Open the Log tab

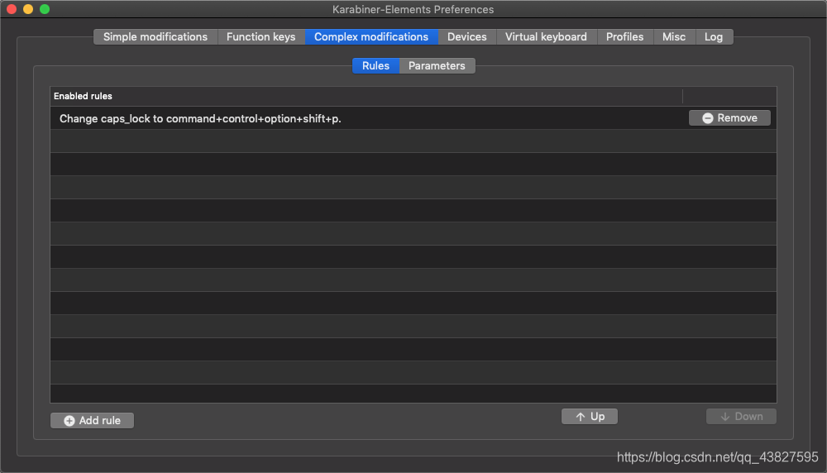(x=714, y=37)
